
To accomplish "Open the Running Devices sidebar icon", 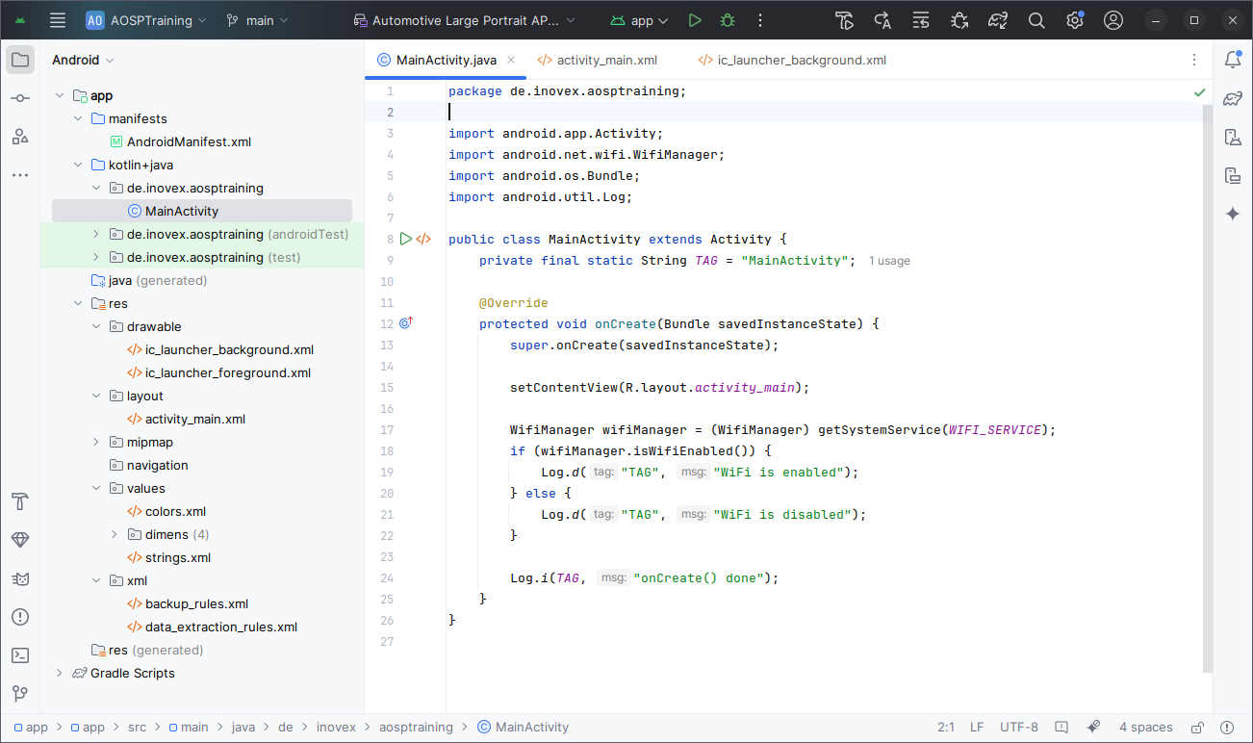I will [x=1233, y=175].
